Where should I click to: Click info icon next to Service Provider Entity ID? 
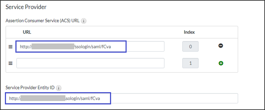(59, 88)
